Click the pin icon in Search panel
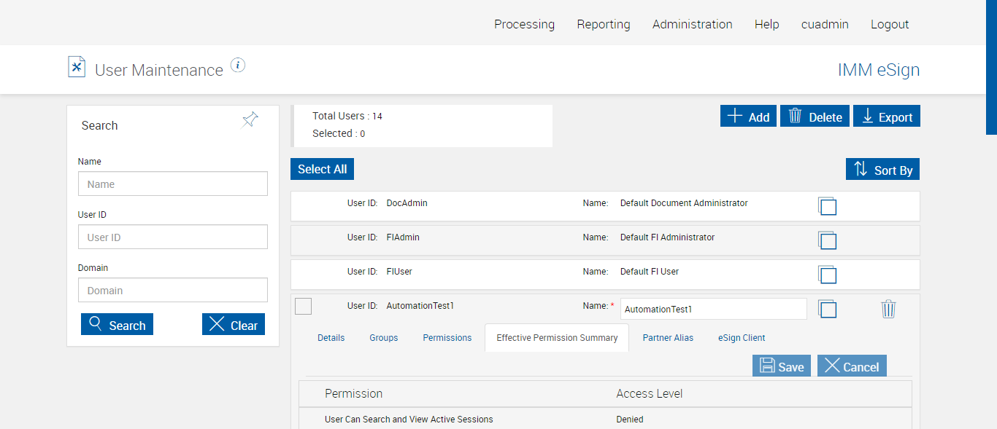Image resolution: width=997 pixels, height=429 pixels. pos(250,120)
